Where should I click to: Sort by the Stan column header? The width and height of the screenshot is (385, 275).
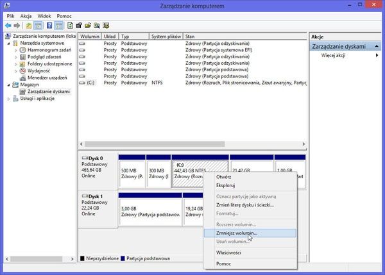click(245, 37)
